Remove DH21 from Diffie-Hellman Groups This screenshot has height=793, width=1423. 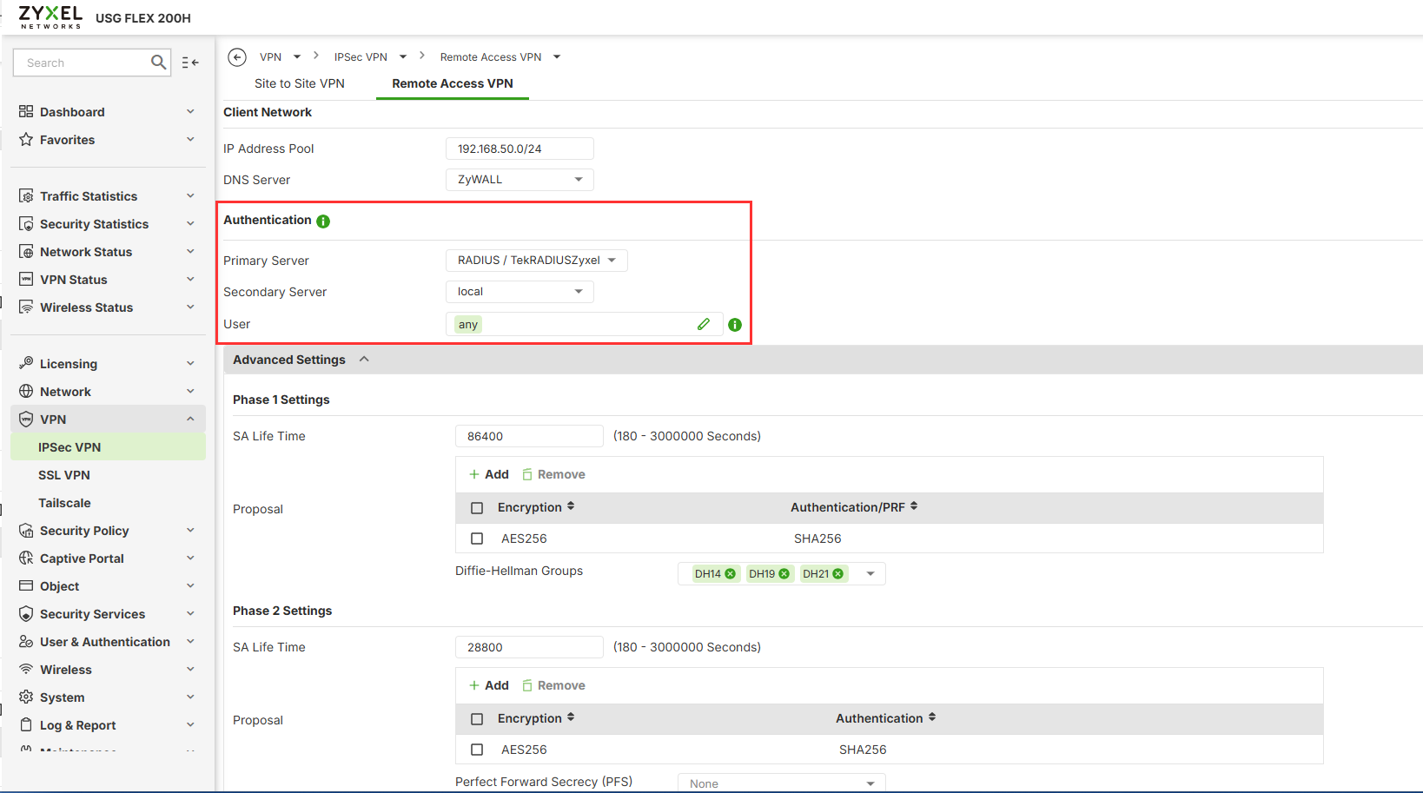click(x=838, y=574)
